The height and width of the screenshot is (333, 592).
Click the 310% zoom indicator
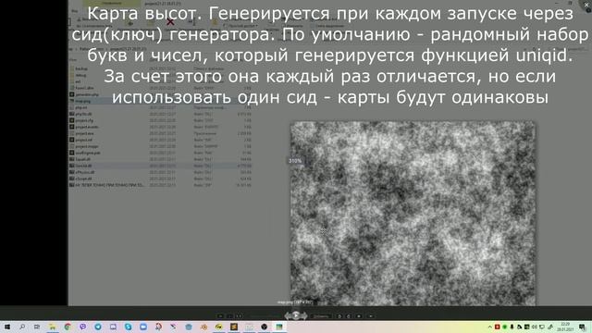click(x=295, y=161)
